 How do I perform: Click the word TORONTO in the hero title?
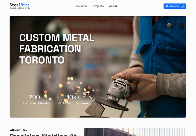coord(42,60)
